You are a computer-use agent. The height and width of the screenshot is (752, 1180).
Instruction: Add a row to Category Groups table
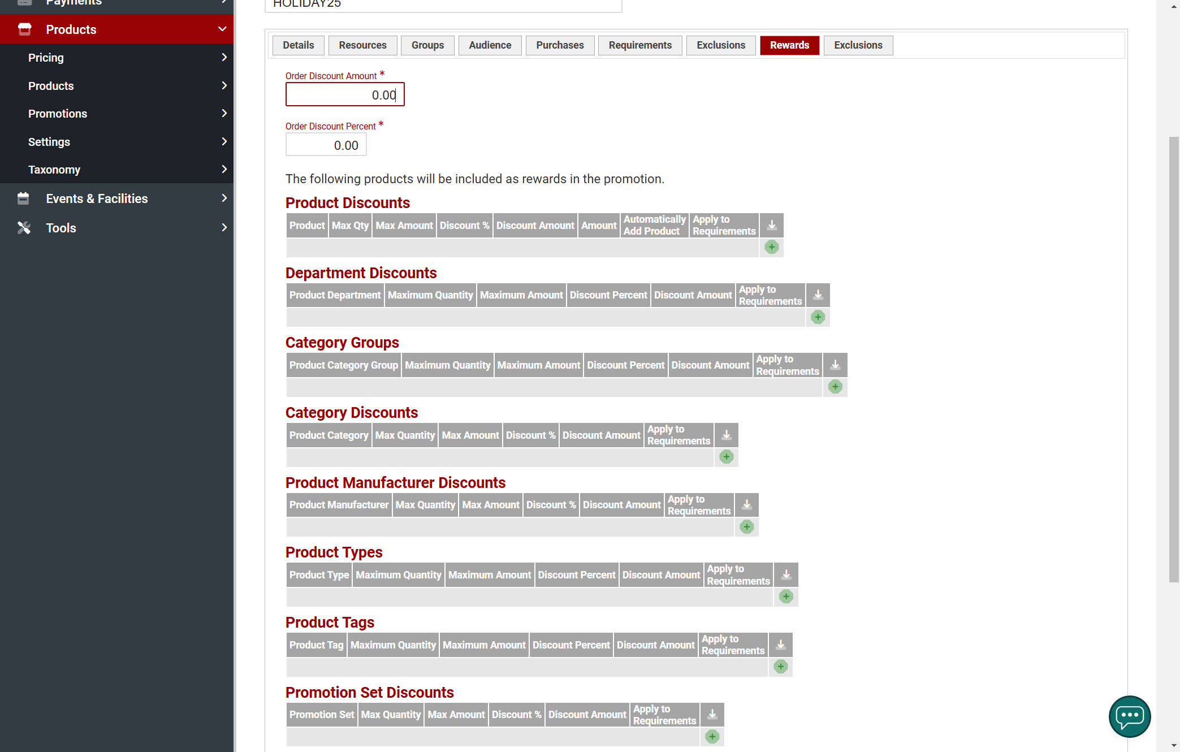coord(835,387)
